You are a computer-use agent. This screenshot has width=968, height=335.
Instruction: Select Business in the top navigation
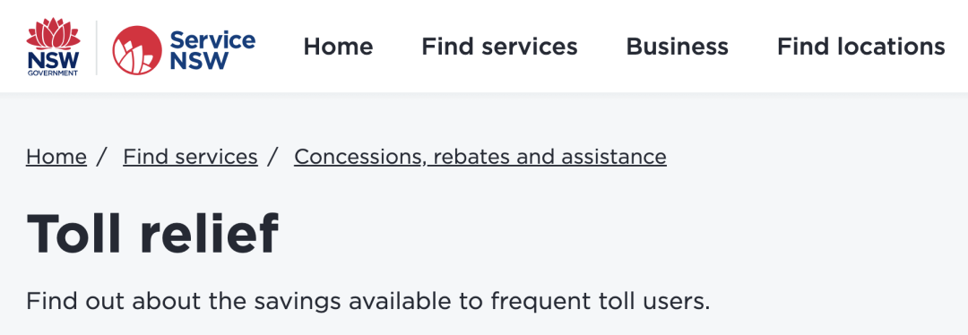coord(678,47)
